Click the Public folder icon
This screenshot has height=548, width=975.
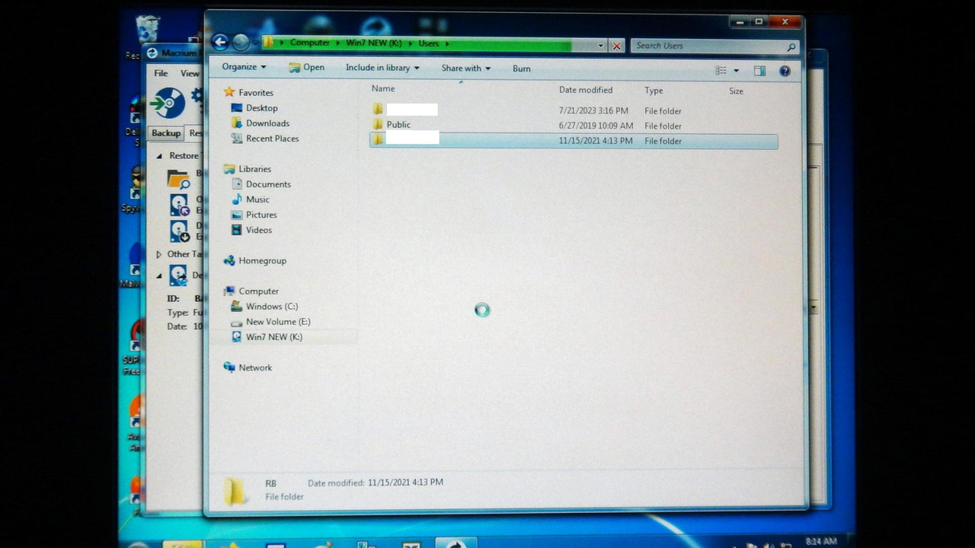[x=378, y=124]
